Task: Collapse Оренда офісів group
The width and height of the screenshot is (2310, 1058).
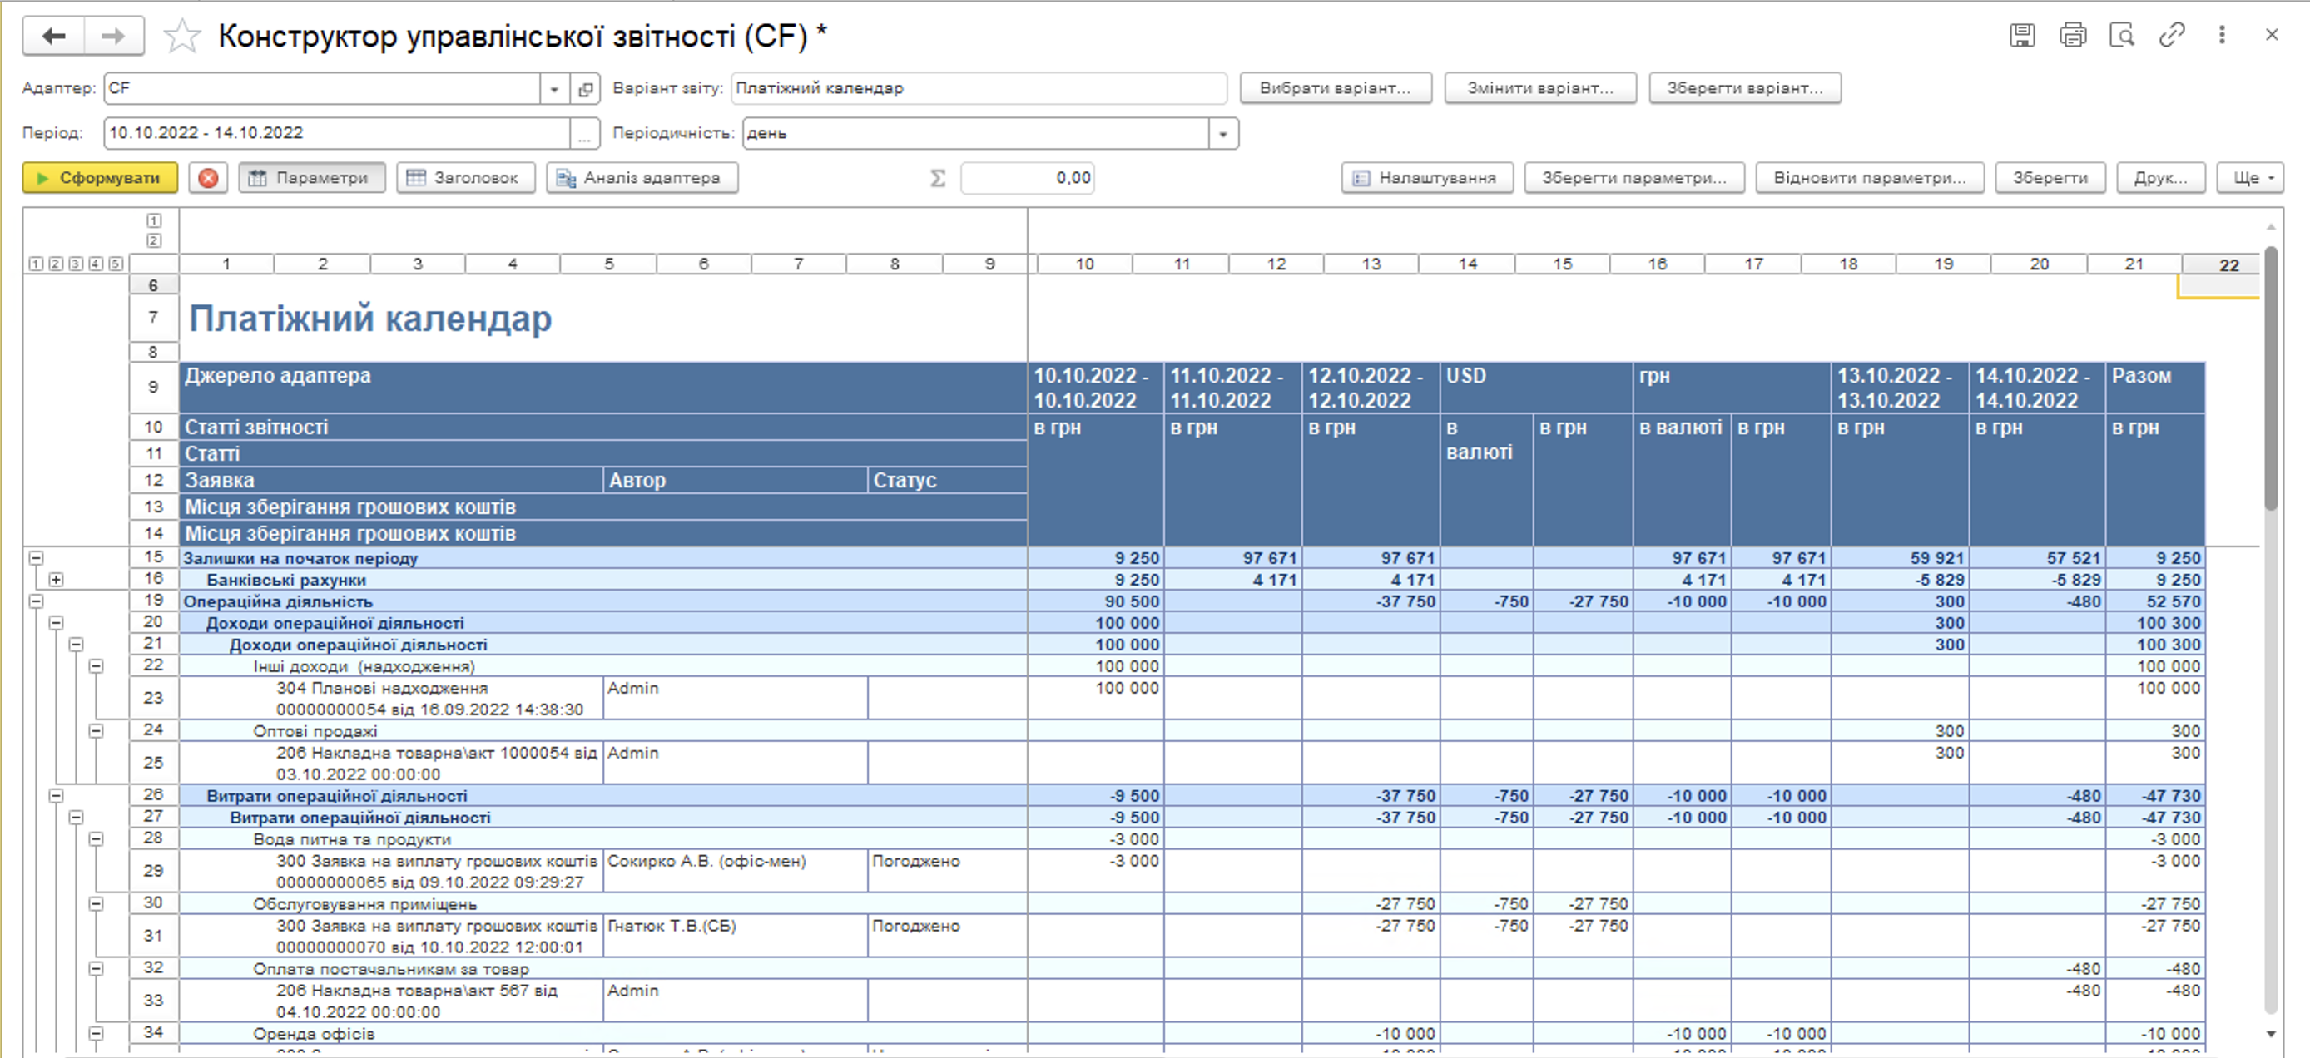Action: pyautogui.click(x=96, y=1034)
